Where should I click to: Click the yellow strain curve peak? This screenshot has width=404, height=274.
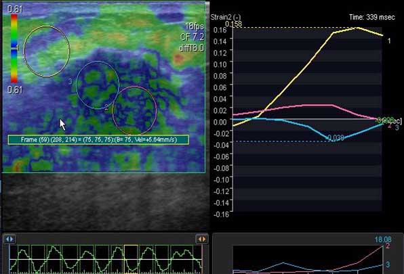357,28
